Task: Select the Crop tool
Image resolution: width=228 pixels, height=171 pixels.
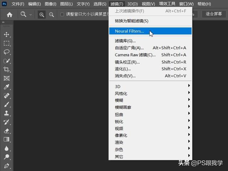Action: tap(6, 69)
